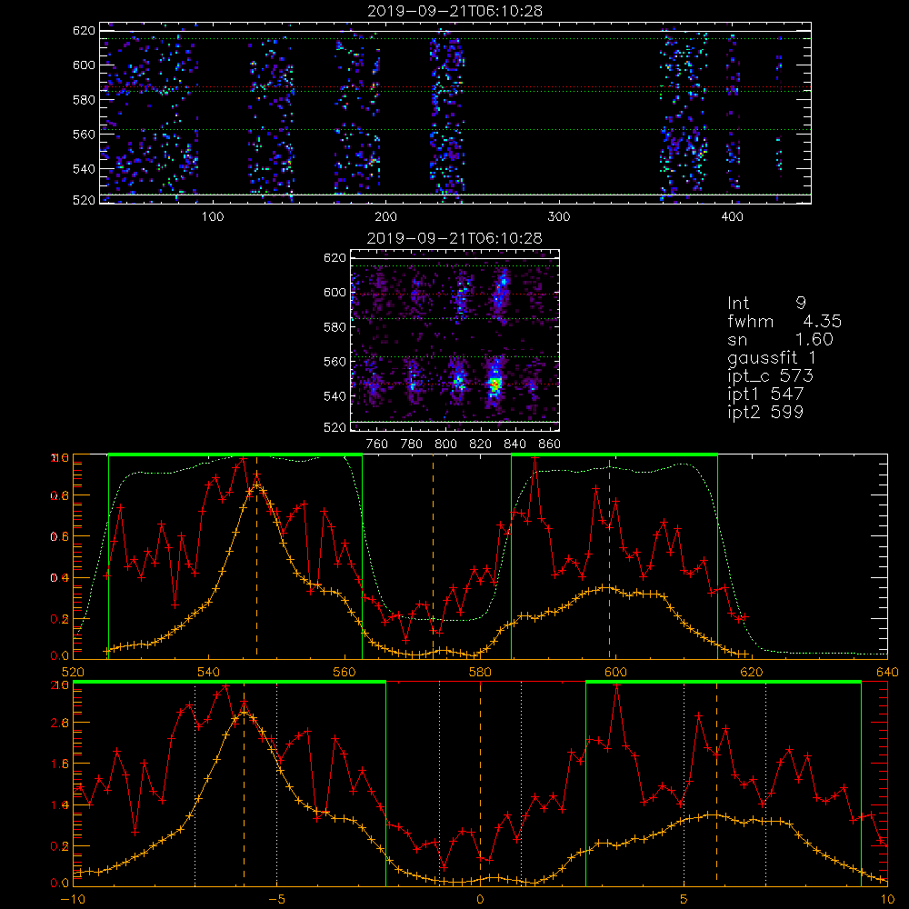Click x-axis label 0 on bottom plot
Viewport: 909px width, 909px height.
point(480,900)
